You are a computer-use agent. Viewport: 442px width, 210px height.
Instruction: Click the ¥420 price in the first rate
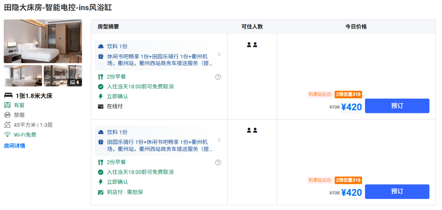click(352, 107)
